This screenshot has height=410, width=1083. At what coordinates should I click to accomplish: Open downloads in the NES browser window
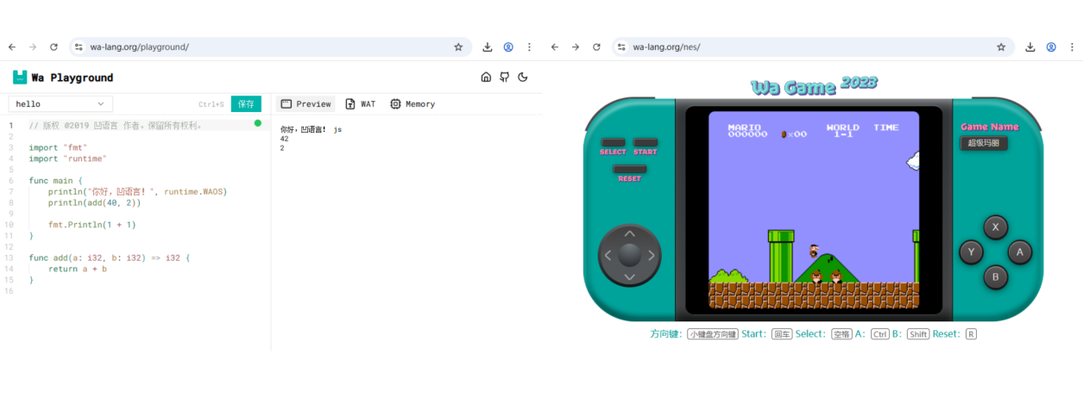[x=1030, y=47]
